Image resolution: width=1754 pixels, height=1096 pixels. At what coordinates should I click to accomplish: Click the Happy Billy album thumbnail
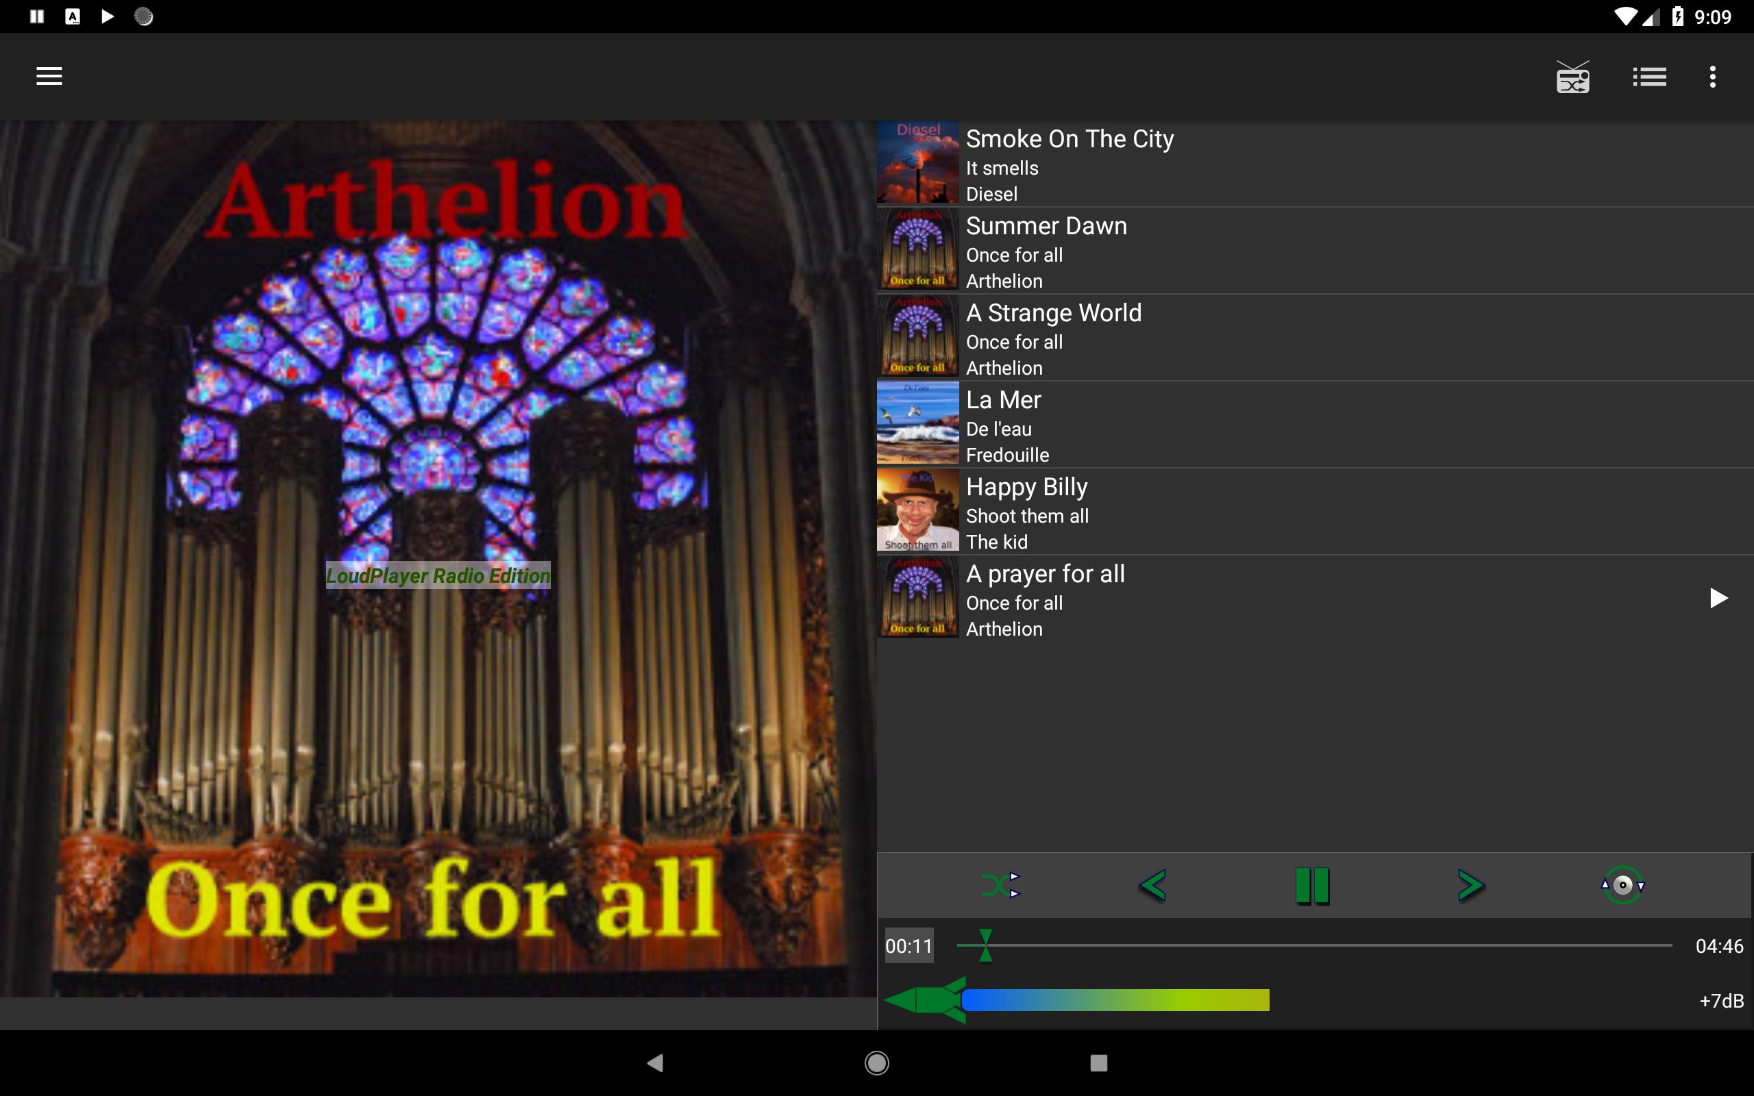pos(917,510)
